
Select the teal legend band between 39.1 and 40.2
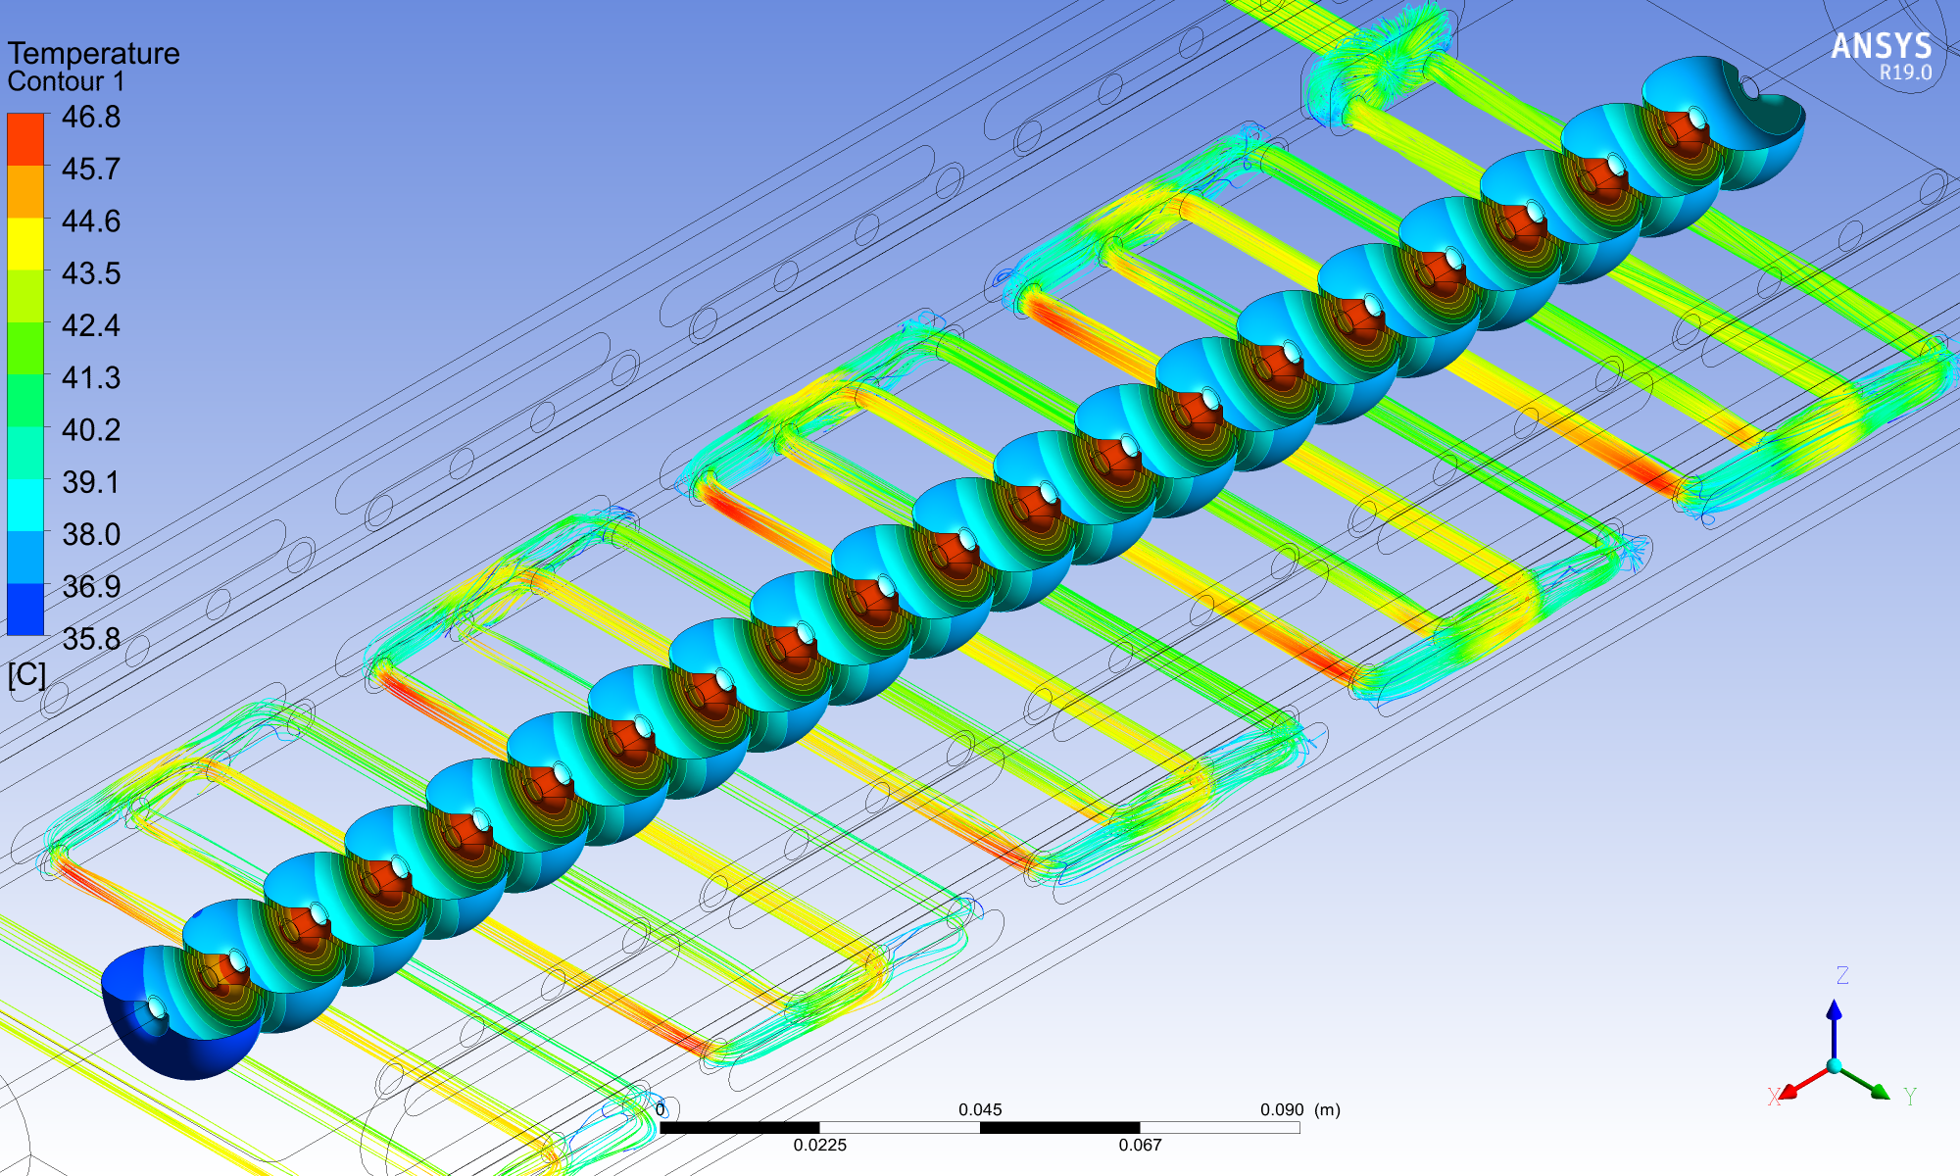pyautogui.click(x=25, y=453)
